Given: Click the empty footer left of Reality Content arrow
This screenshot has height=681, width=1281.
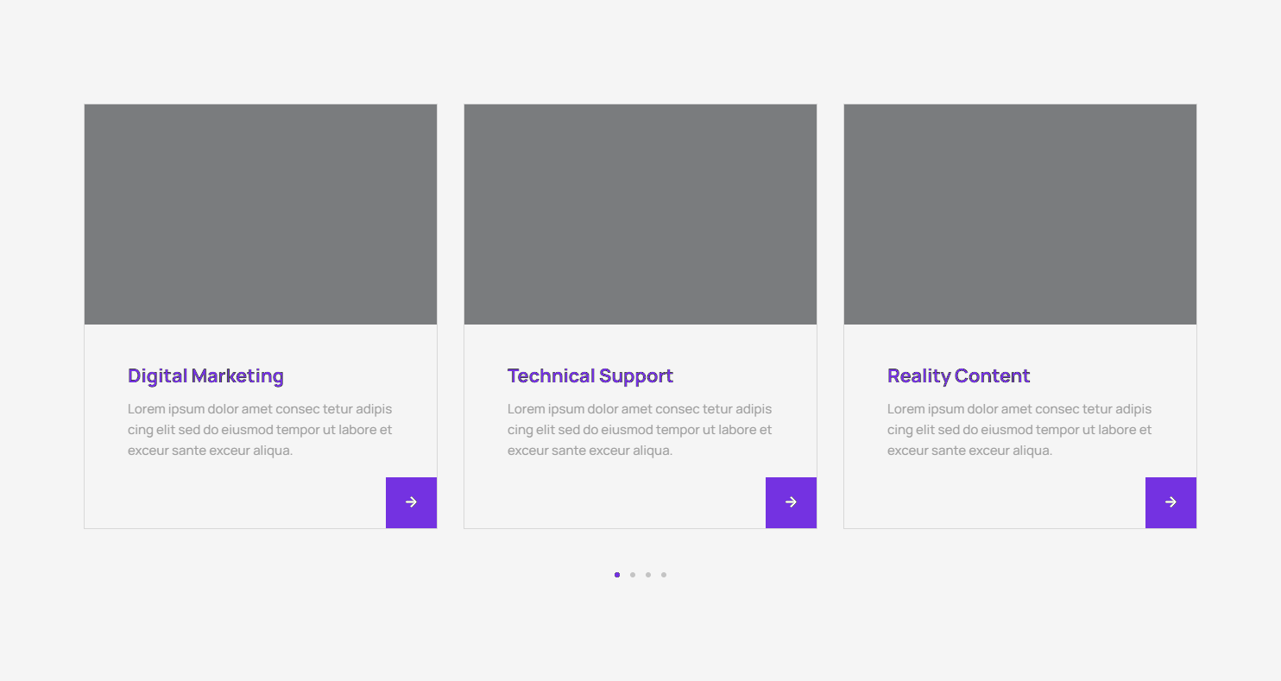Looking at the screenshot, I should coord(993,502).
